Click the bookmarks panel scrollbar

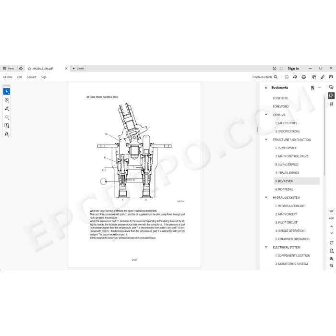[324, 136]
